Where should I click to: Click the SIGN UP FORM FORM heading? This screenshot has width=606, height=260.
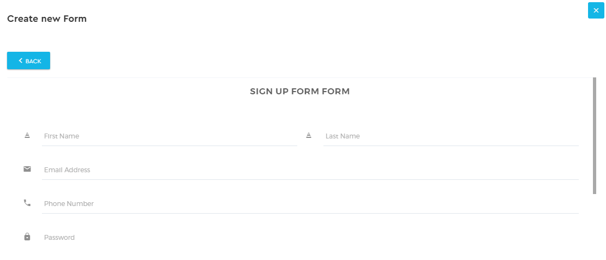[x=299, y=92]
